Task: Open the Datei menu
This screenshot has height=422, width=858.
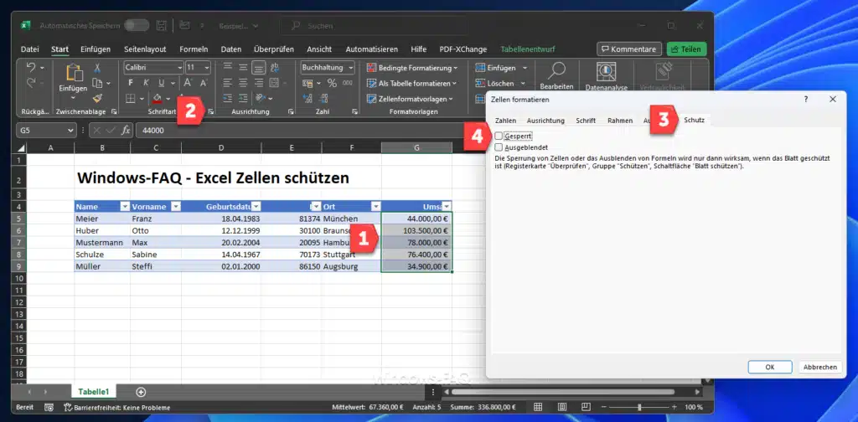Action: [x=30, y=49]
